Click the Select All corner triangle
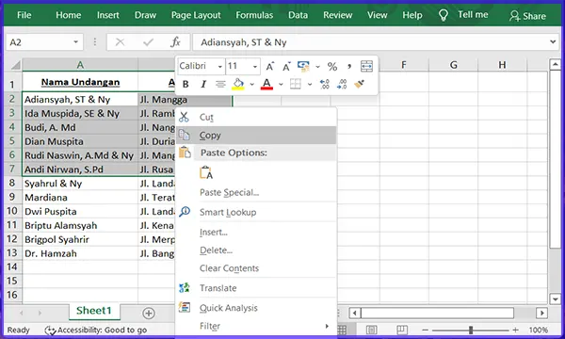This screenshot has height=339, width=565. 15,65
